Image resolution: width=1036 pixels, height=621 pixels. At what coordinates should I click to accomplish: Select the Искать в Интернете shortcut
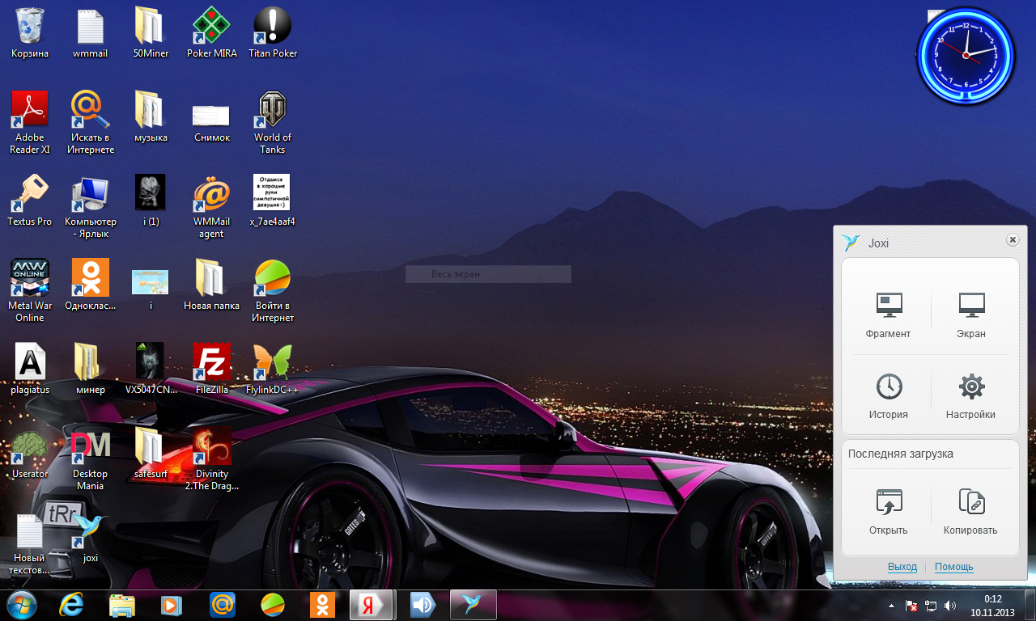(91, 123)
